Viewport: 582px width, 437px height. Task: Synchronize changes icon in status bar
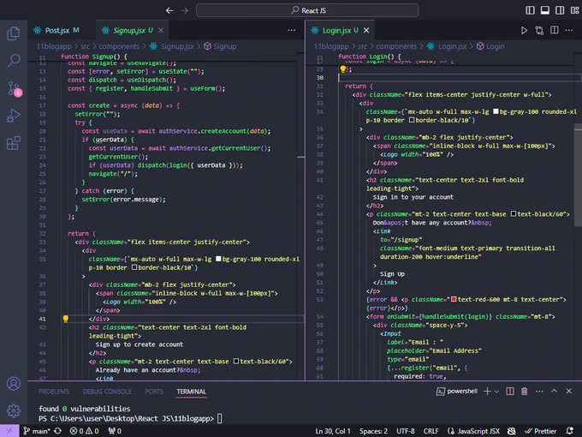click(x=58, y=431)
